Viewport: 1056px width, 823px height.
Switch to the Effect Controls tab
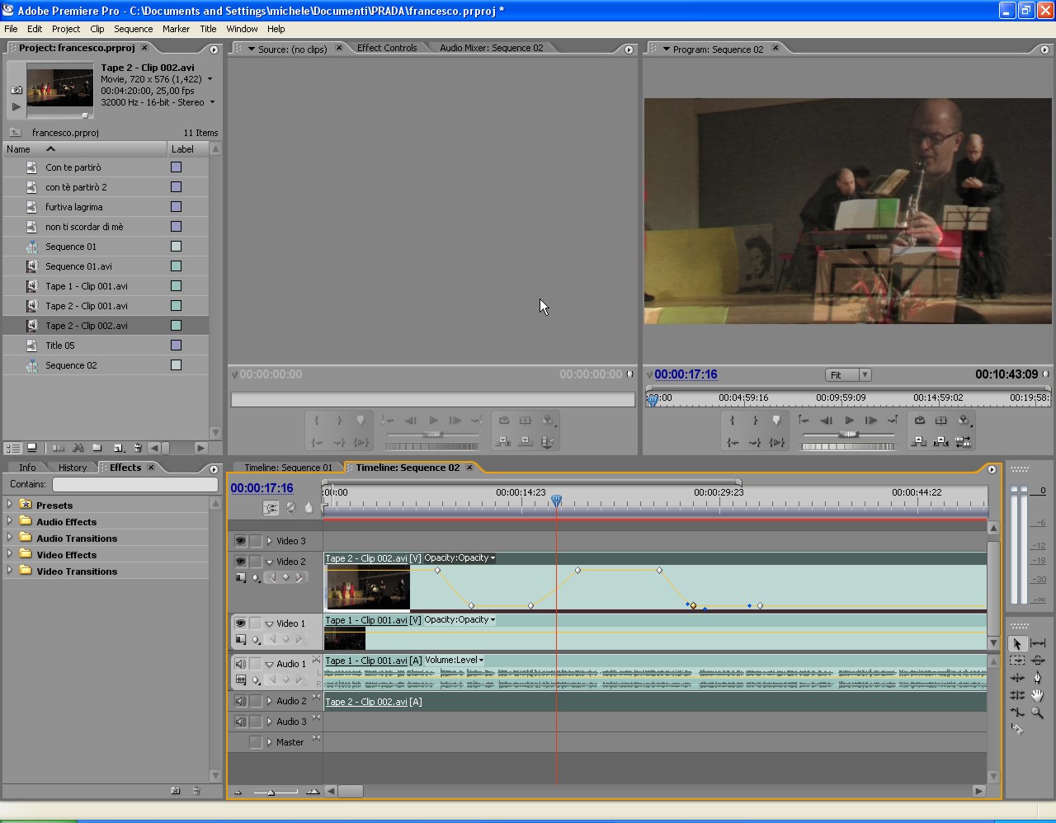386,48
